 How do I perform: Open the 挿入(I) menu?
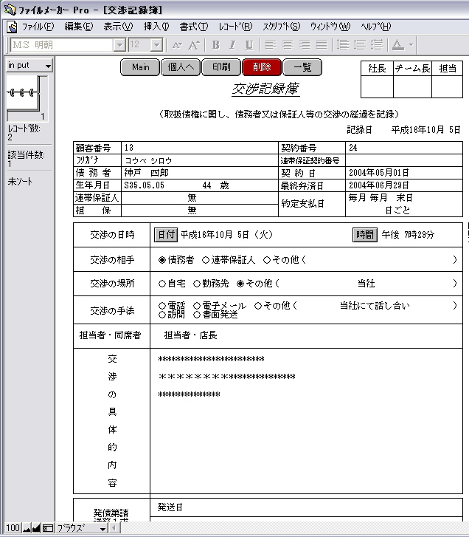(x=156, y=27)
